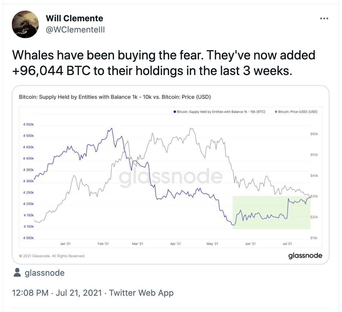Click the 12:08 PM · Jul 21, 2021 timestamp

(x=57, y=293)
